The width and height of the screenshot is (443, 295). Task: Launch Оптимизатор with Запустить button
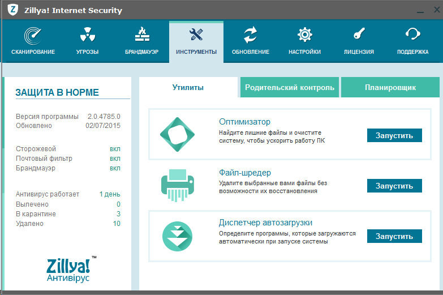[394, 135]
